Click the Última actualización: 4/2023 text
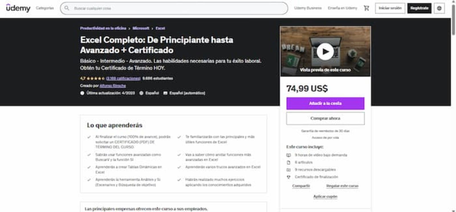Image resolution: width=456 pixels, height=212 pixels. (x=111, y=93)
